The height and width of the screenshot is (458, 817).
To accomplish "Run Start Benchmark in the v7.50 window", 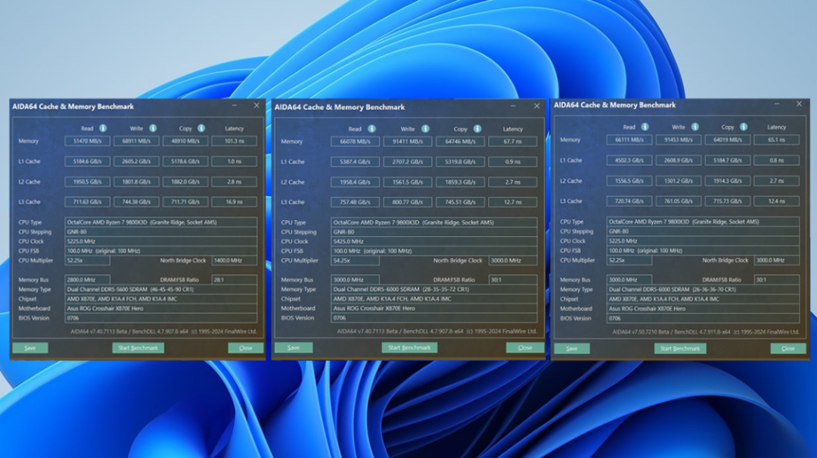I will coord(680,348).
